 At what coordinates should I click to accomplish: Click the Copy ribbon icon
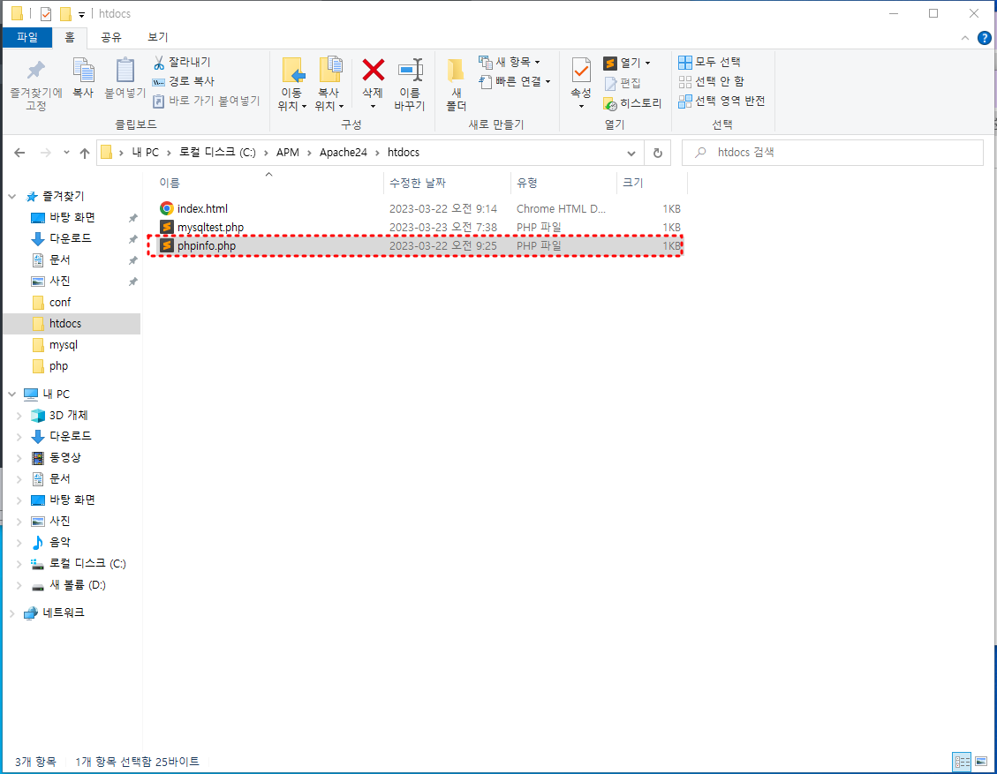tap(83, 78)
